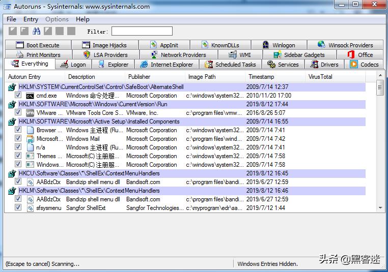The height and width of the screenshot is (272, 388).
Task: Click the list scrollbar up arrow
Action: (x=380, y=75)
